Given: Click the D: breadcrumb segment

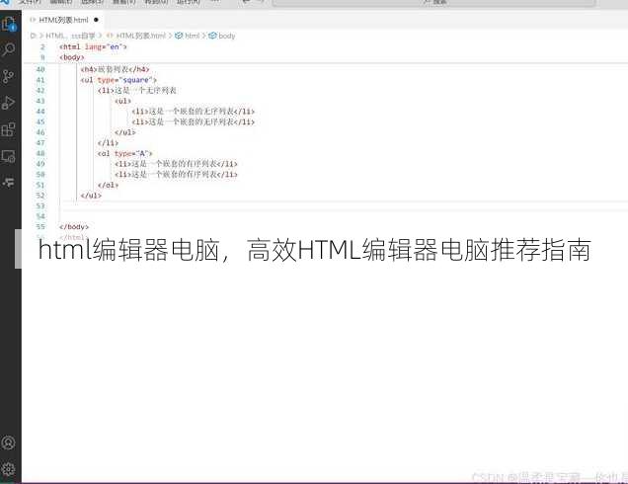Looking at the screenshot, I should (34, 36).
